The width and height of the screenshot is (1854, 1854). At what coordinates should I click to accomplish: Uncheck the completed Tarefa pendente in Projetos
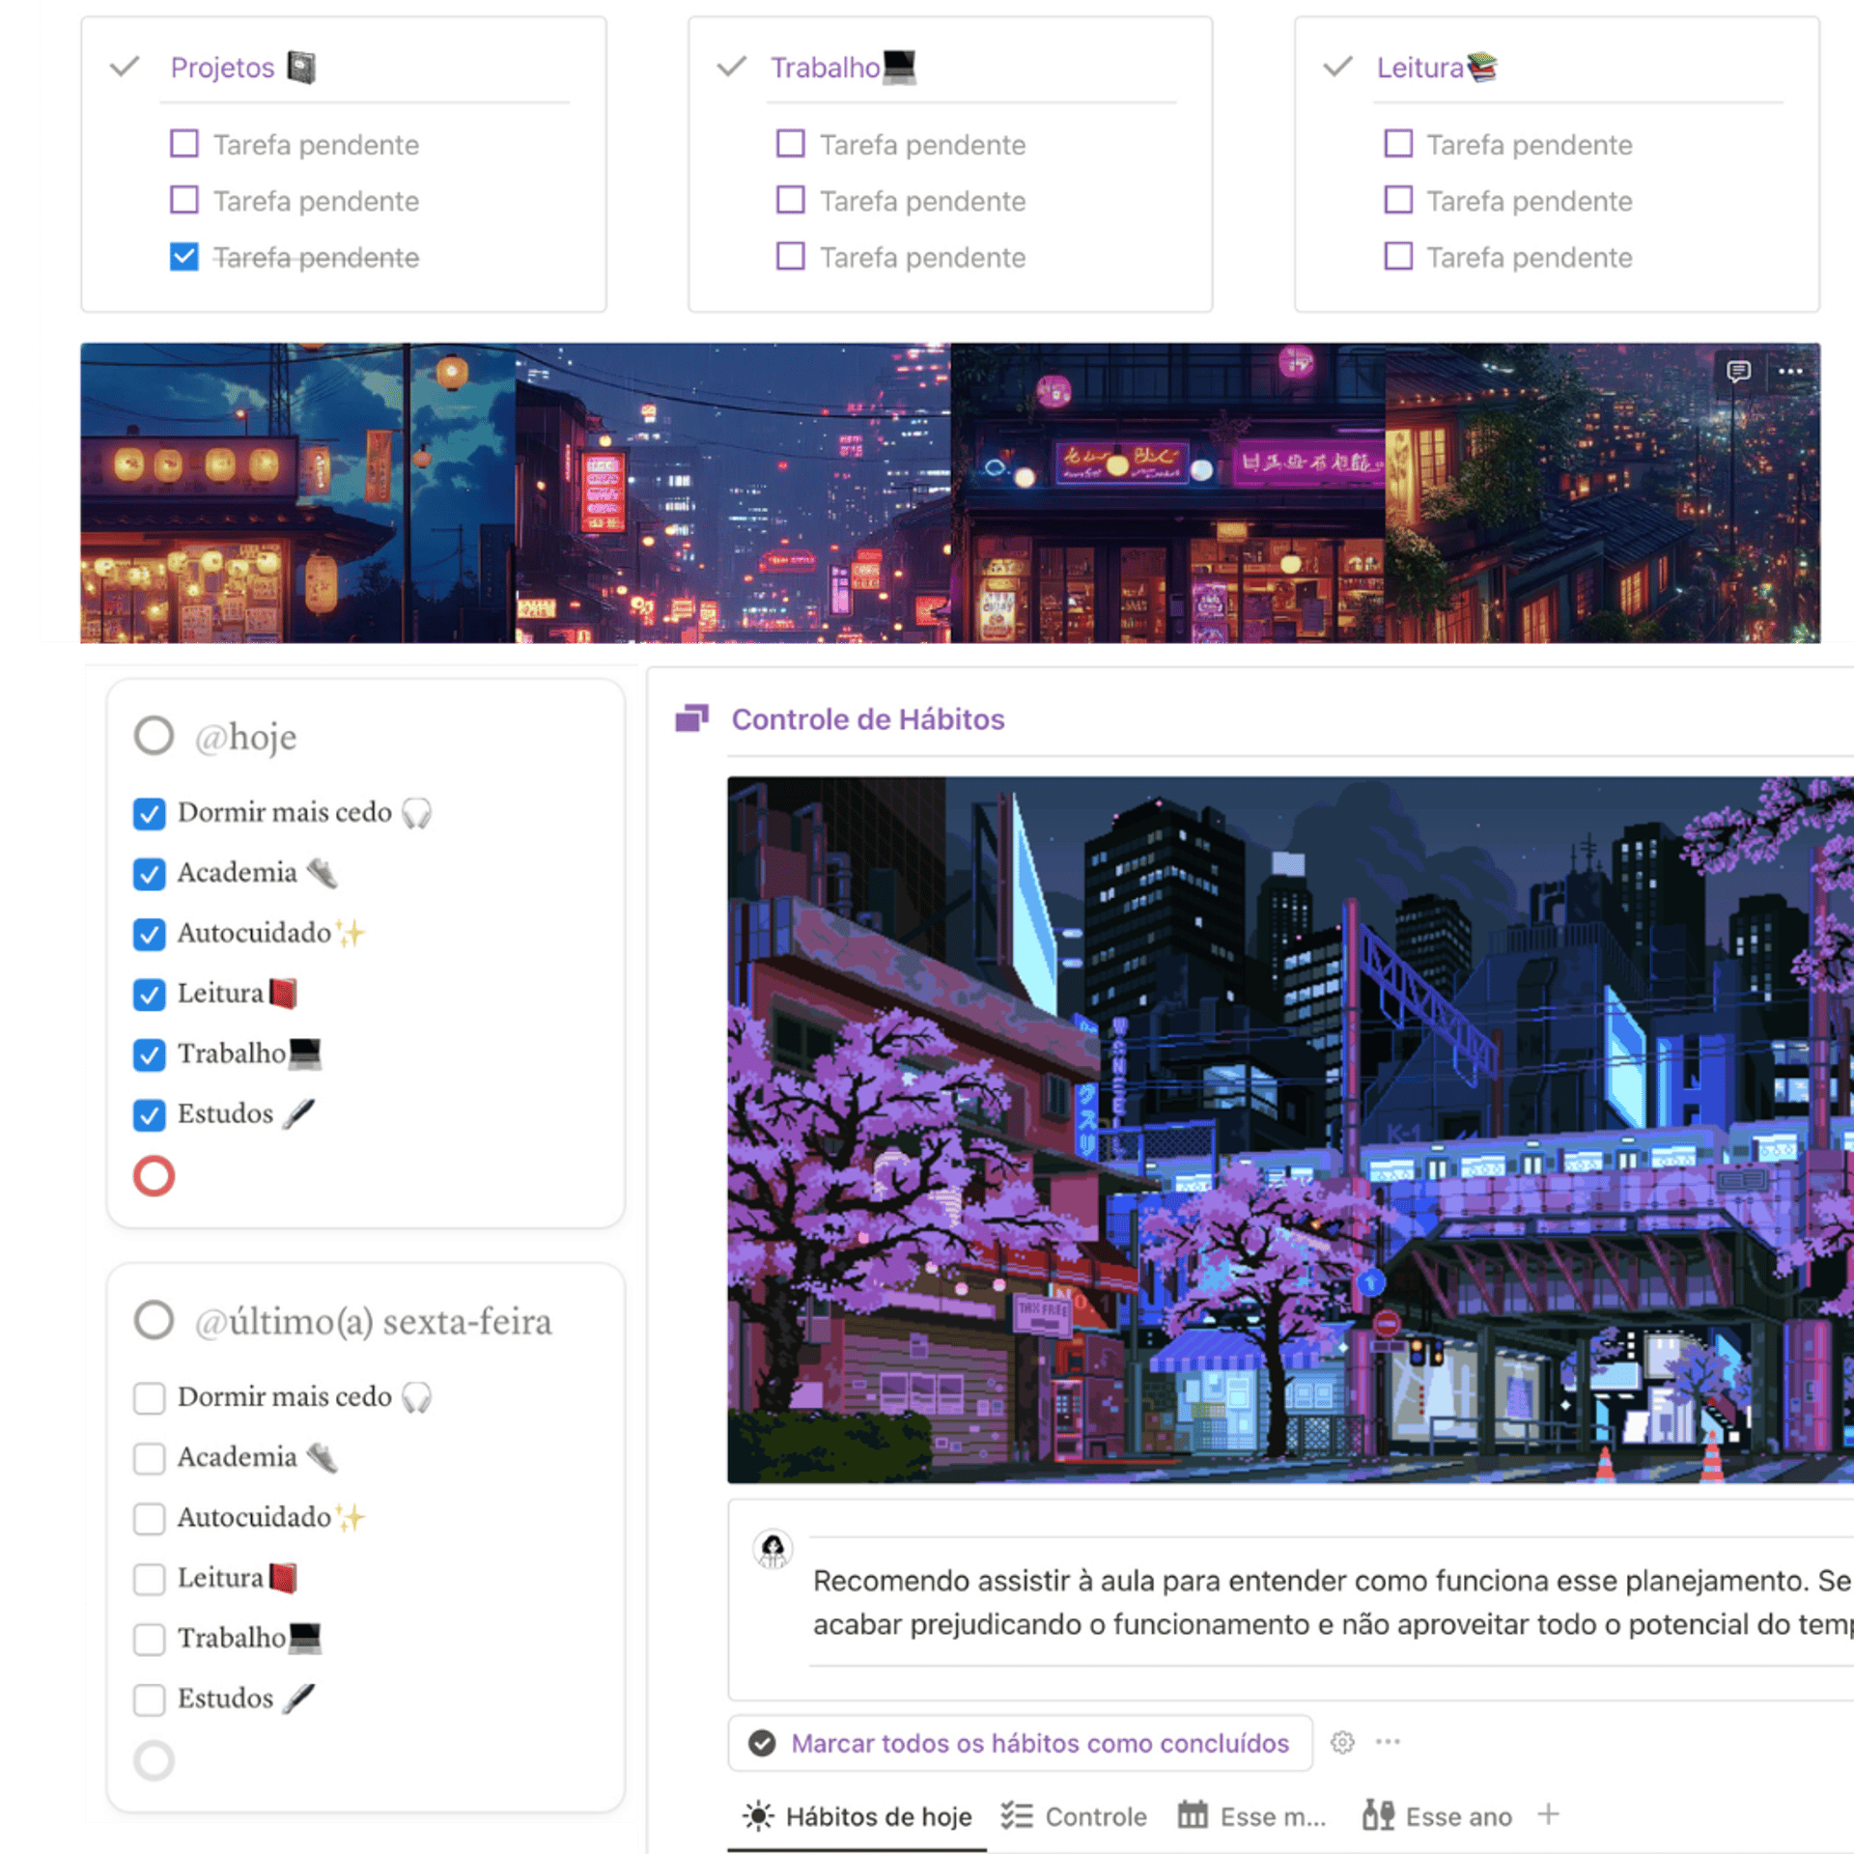183,257
